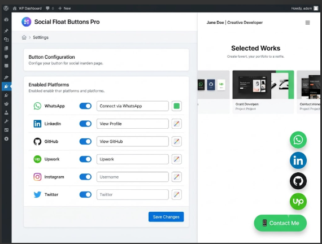Open Upwork color picker swatch
322x244 pixels.
tap(177, 159)
